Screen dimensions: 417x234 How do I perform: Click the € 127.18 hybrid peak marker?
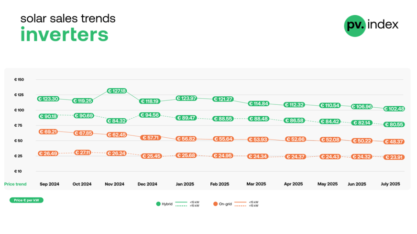pos(117,91)
